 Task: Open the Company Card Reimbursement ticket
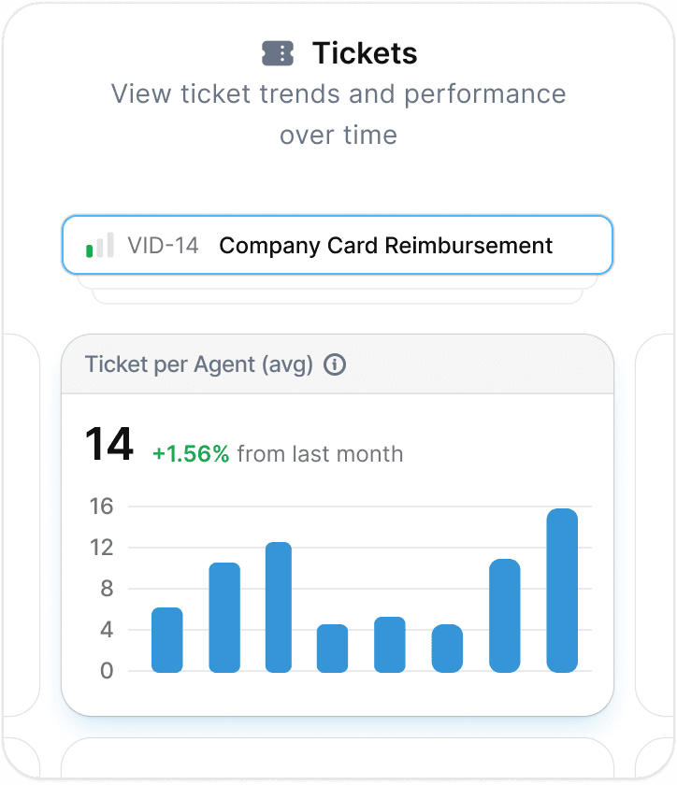coord(338,245)
